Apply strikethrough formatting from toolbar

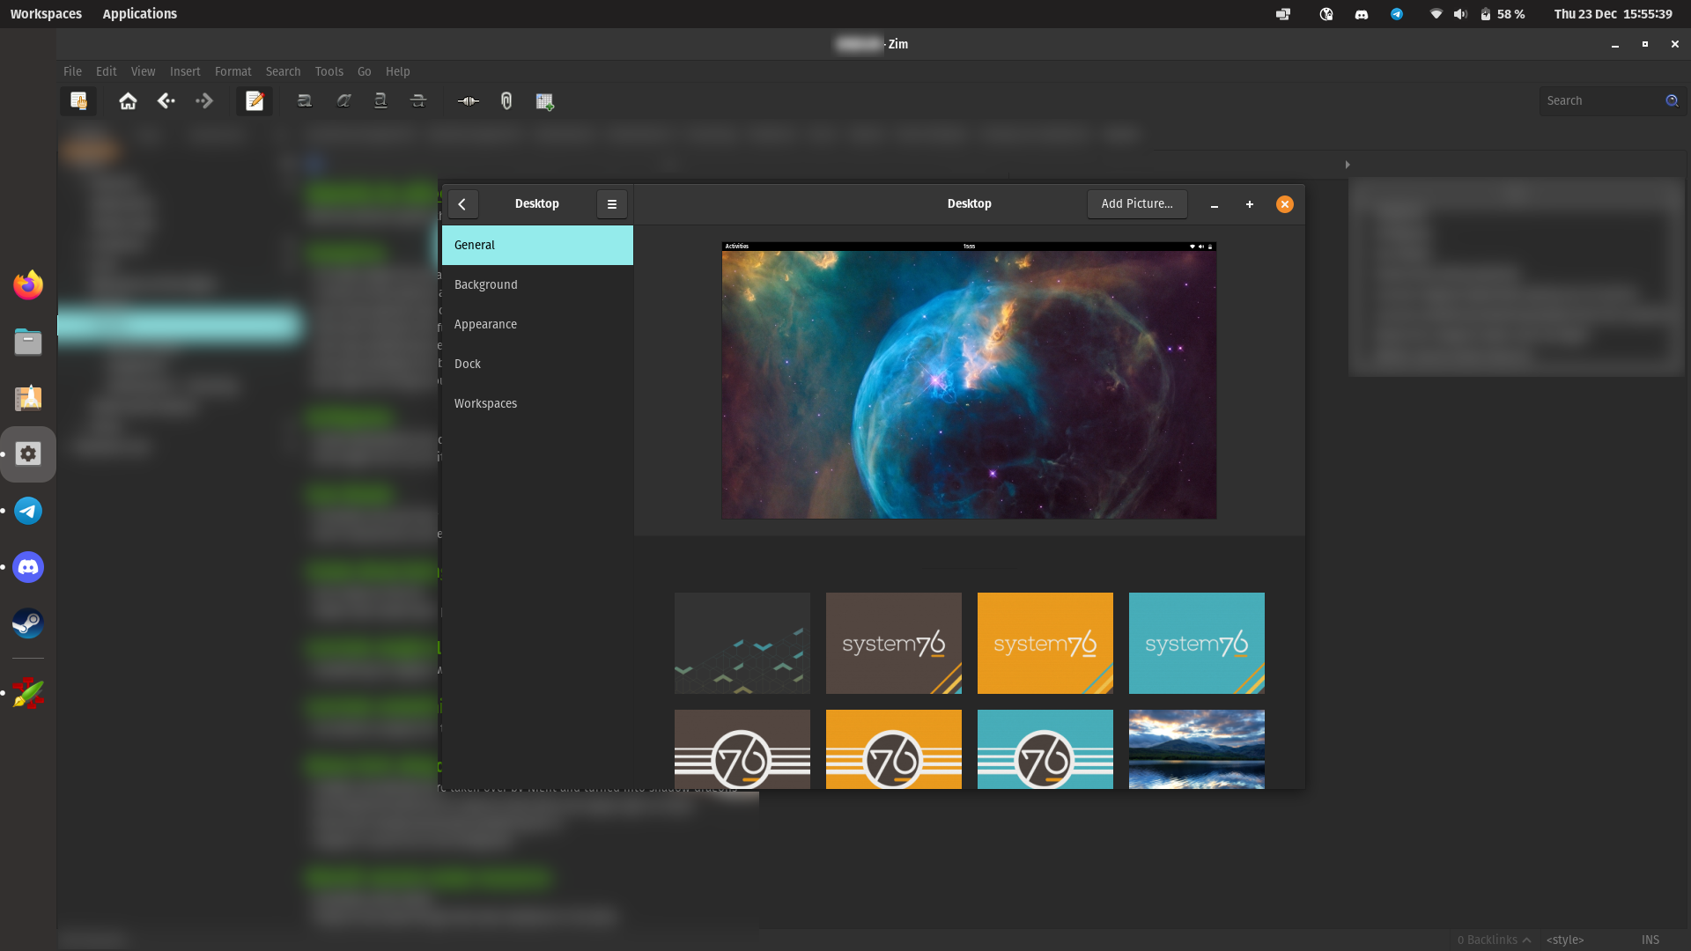(x=418, y=101)
